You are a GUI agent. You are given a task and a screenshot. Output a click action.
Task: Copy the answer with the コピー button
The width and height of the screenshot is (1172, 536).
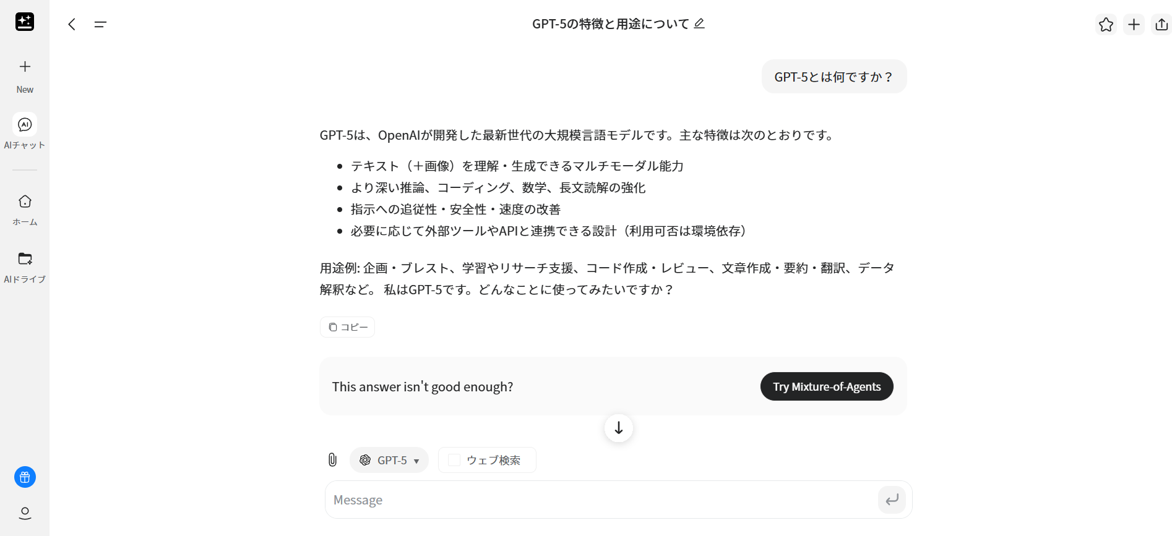point(347,326)
